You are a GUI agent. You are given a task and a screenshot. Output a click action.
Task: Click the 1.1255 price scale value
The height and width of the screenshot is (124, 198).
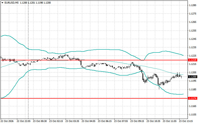pos(193,31)
